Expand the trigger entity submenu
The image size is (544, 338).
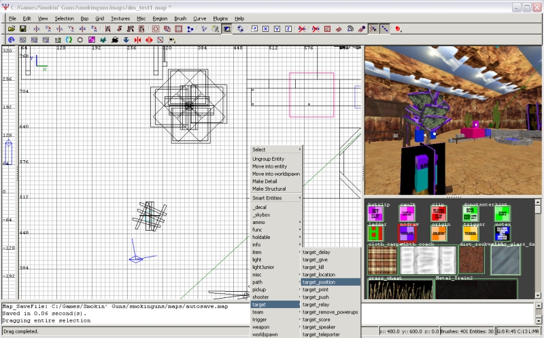pyautogui.click(x=277, y=320)
